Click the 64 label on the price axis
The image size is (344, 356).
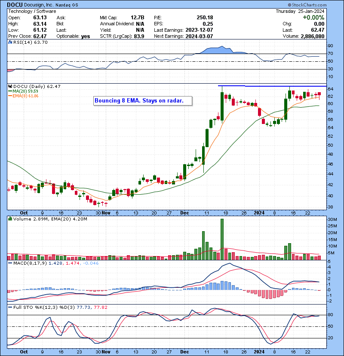(x=330, y=89)
